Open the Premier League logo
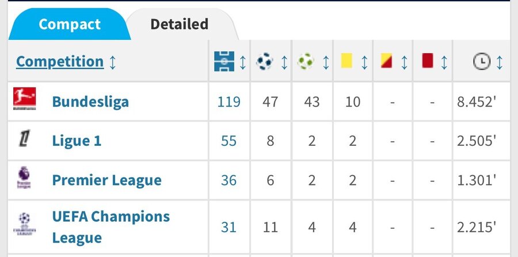Image resolution: width=518 pixels, height=257 pixels. pyautogui.click(x=24, y=177)
